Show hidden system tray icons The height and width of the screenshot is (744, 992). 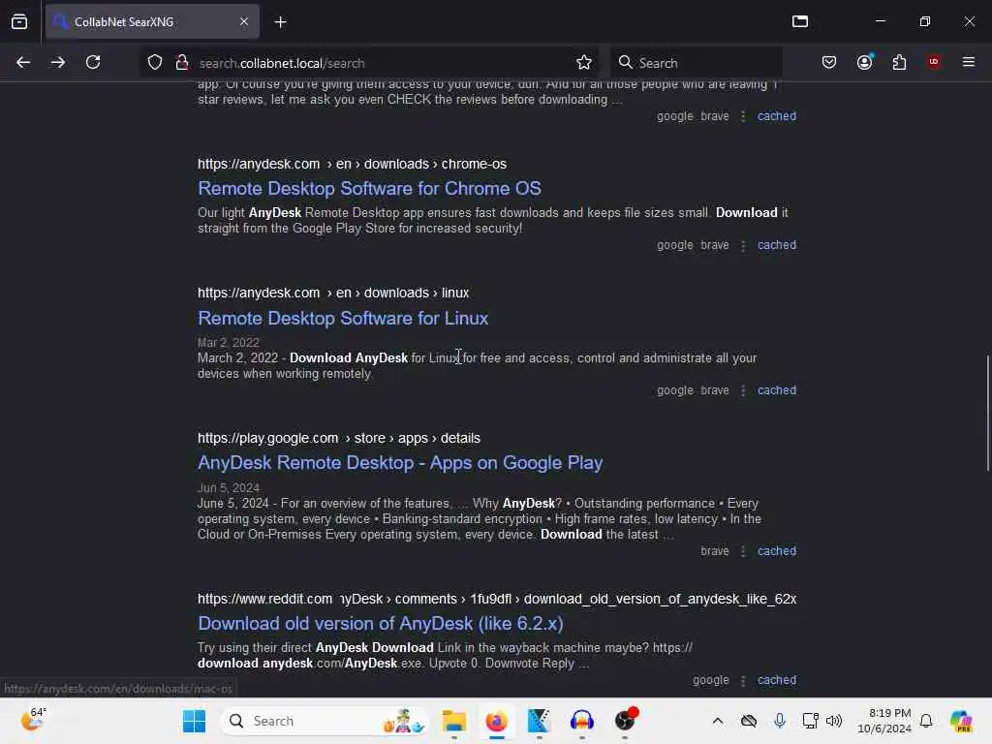[x=718, y=721]
